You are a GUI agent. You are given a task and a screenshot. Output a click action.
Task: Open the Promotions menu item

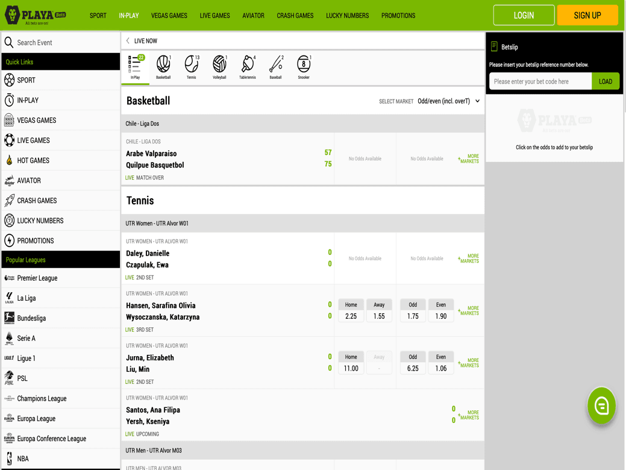click(398, 15)
